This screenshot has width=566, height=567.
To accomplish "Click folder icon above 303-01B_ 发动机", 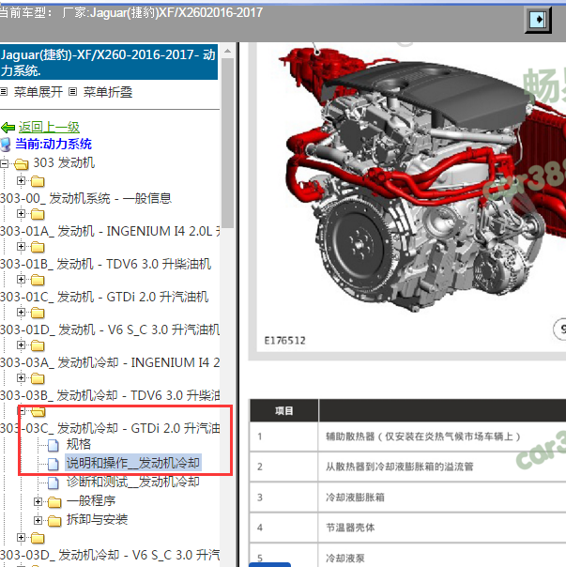I will tap(38, 247).
